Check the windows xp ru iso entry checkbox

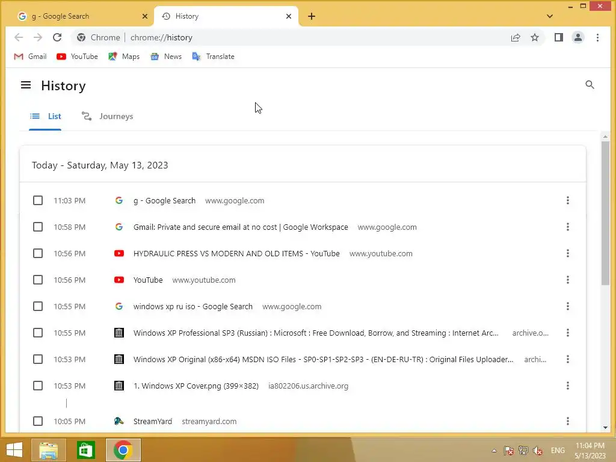pyautogui.click(x=38, y=306)
